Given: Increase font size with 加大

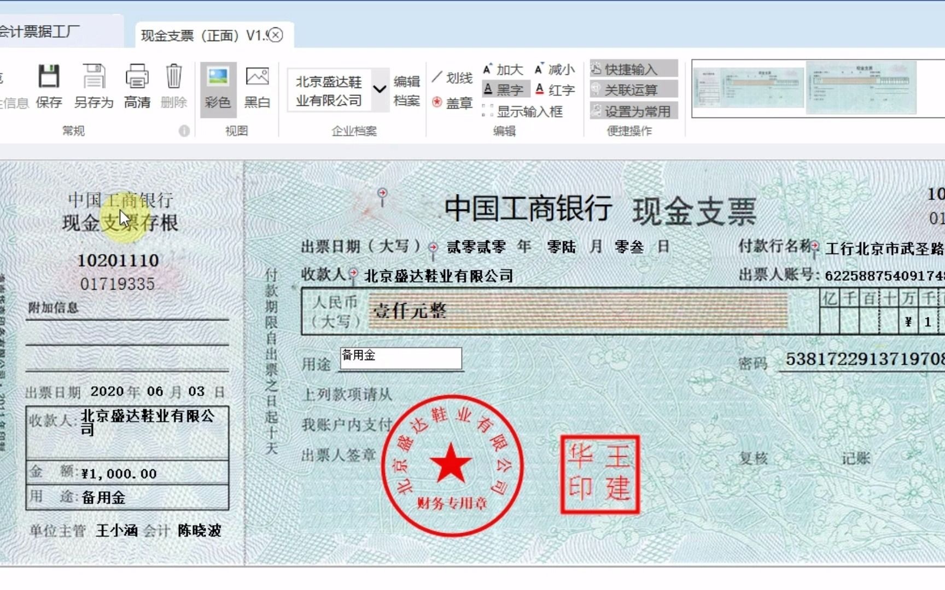Looking at the screenshot, I should pyautogui.click(x=503, y=69).
